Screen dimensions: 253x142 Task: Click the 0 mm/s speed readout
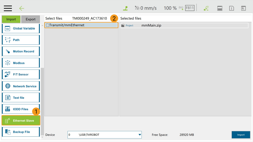(x=148, y=8)
